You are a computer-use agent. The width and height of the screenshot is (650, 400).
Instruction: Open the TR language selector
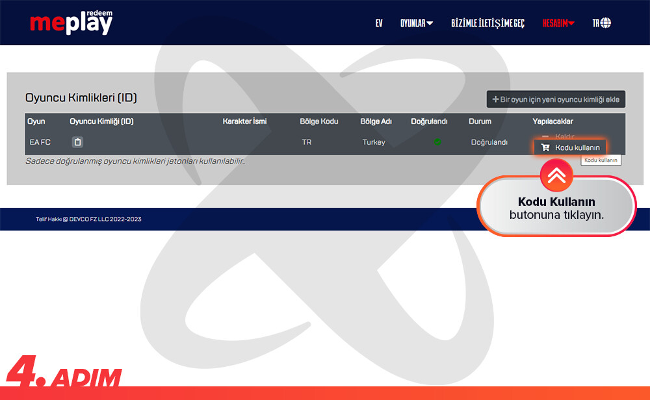pos(595,23)
